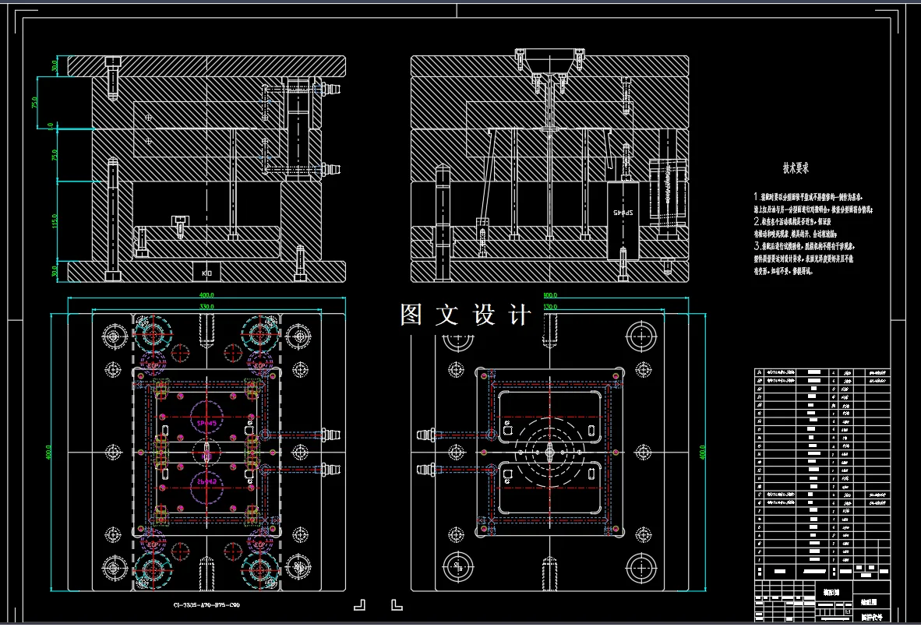Viewport: 921px width, 627px height.
Task: Click the vertical 400.0 dimension beside right plan view
Action: click(x=703, y=452)
